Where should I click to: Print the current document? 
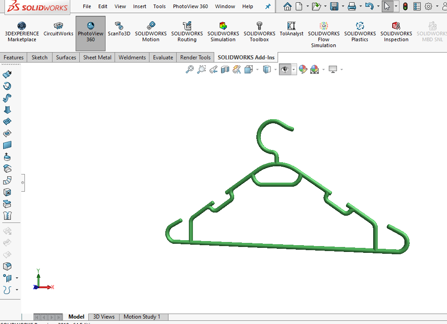pos(352,6)
